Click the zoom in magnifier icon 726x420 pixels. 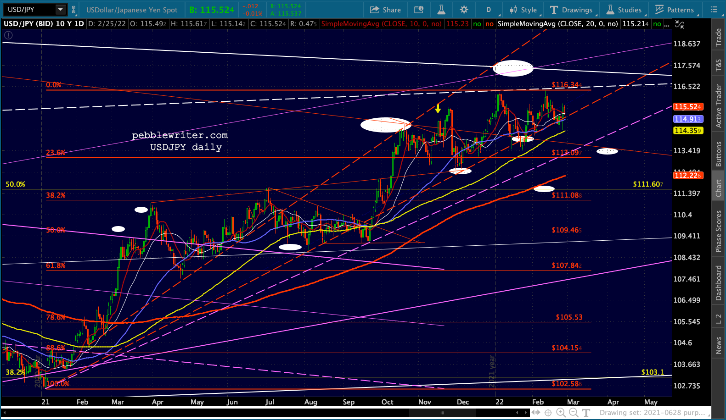click(561, 413)
